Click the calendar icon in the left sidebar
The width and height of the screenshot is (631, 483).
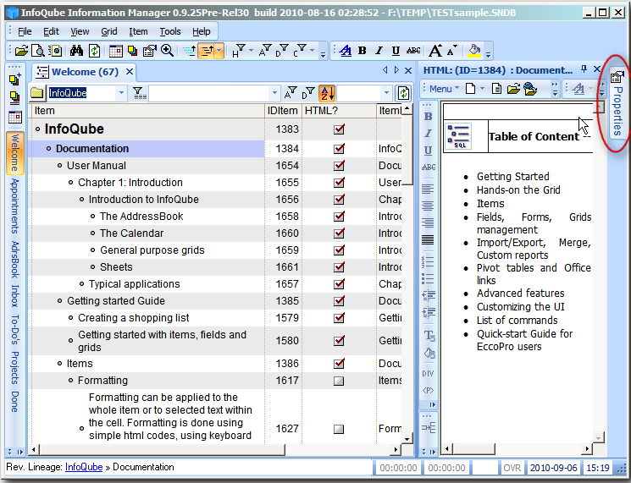[15, 117]
